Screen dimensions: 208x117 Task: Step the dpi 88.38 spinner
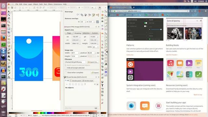(x=95, y=53)
